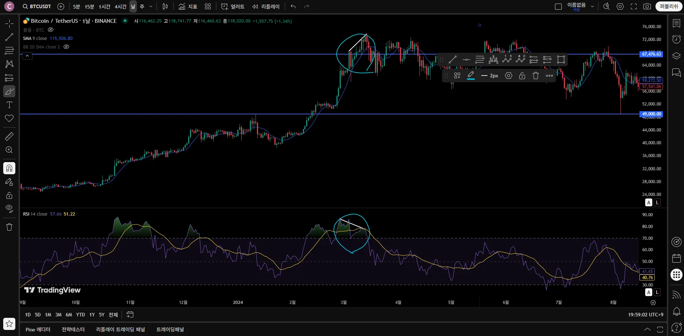This screenshot has width=684, height=336.
Task: Switch to the 1-hour timeframe
Action: click(x=104, y=6)
